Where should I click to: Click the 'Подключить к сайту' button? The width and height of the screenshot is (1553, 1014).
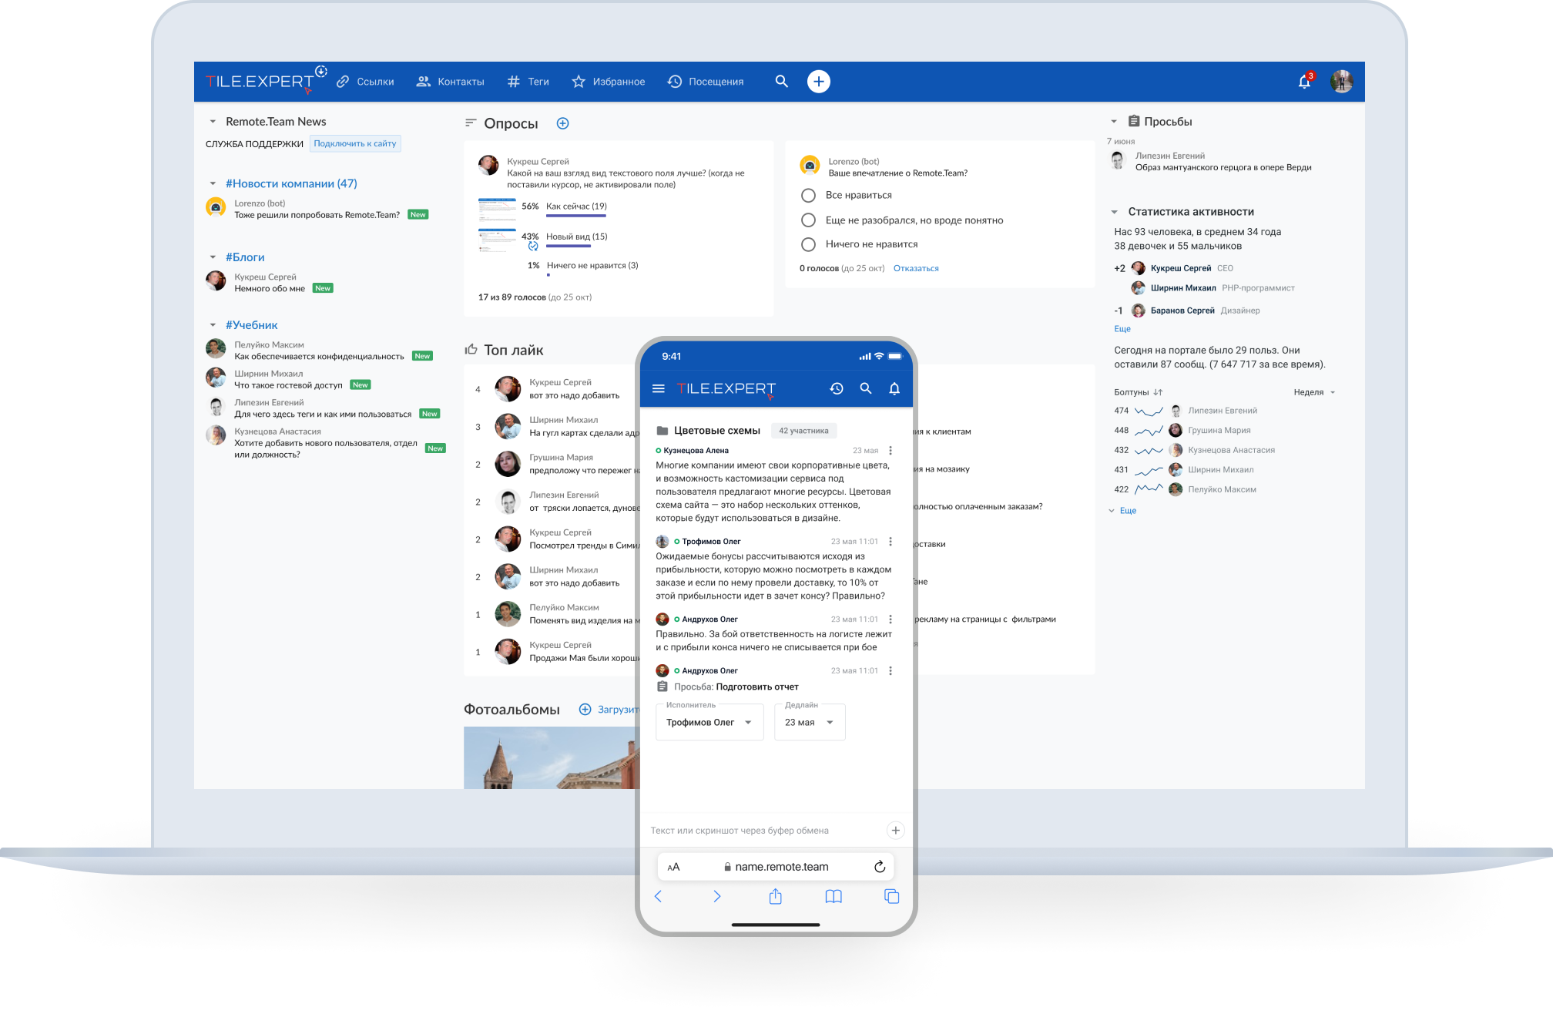[x=354, y=143]
